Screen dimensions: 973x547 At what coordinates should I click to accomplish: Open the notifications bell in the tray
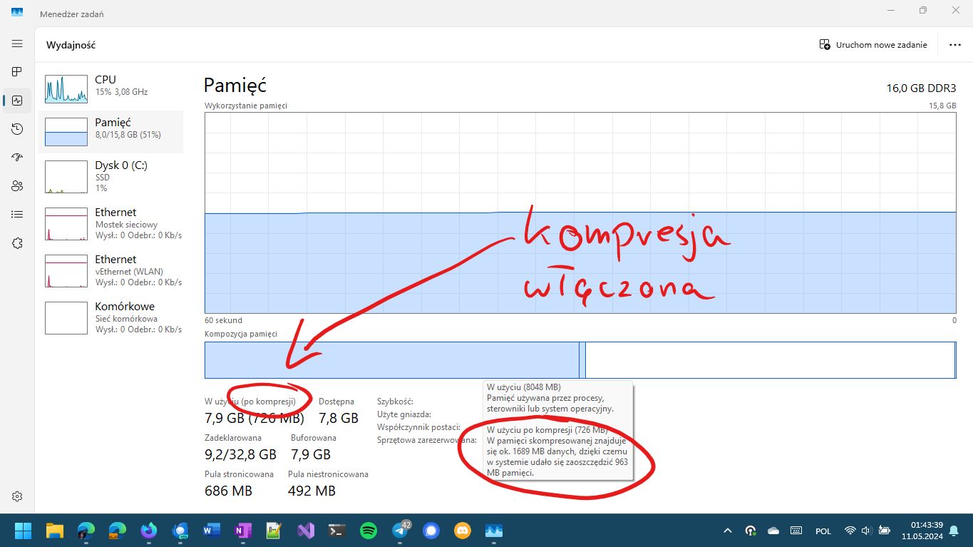tap(953, 531)
